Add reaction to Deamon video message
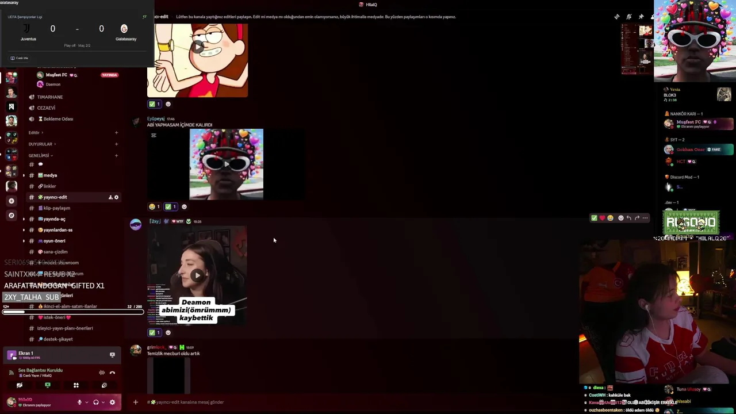The height and width of the screenshot is (414, 736). click(x=168, y=332)
